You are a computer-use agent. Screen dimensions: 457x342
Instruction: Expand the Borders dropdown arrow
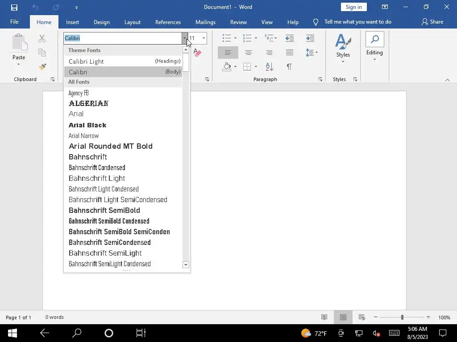coord(256,67)
